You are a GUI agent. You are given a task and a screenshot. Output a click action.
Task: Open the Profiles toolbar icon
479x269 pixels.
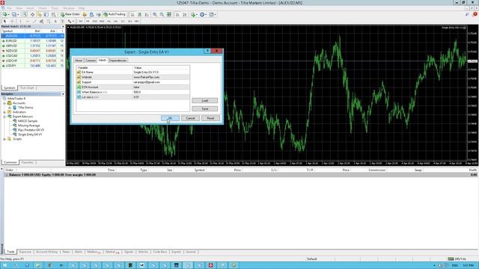14,14
